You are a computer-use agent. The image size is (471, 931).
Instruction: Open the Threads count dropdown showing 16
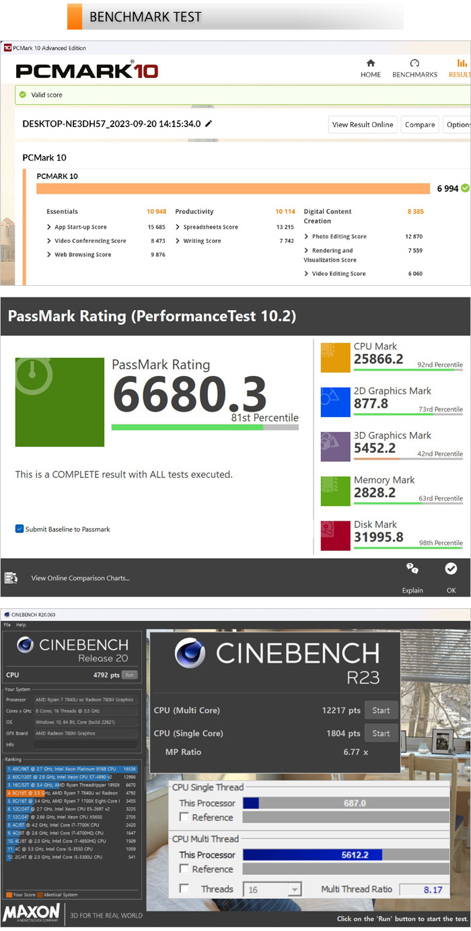272,889
